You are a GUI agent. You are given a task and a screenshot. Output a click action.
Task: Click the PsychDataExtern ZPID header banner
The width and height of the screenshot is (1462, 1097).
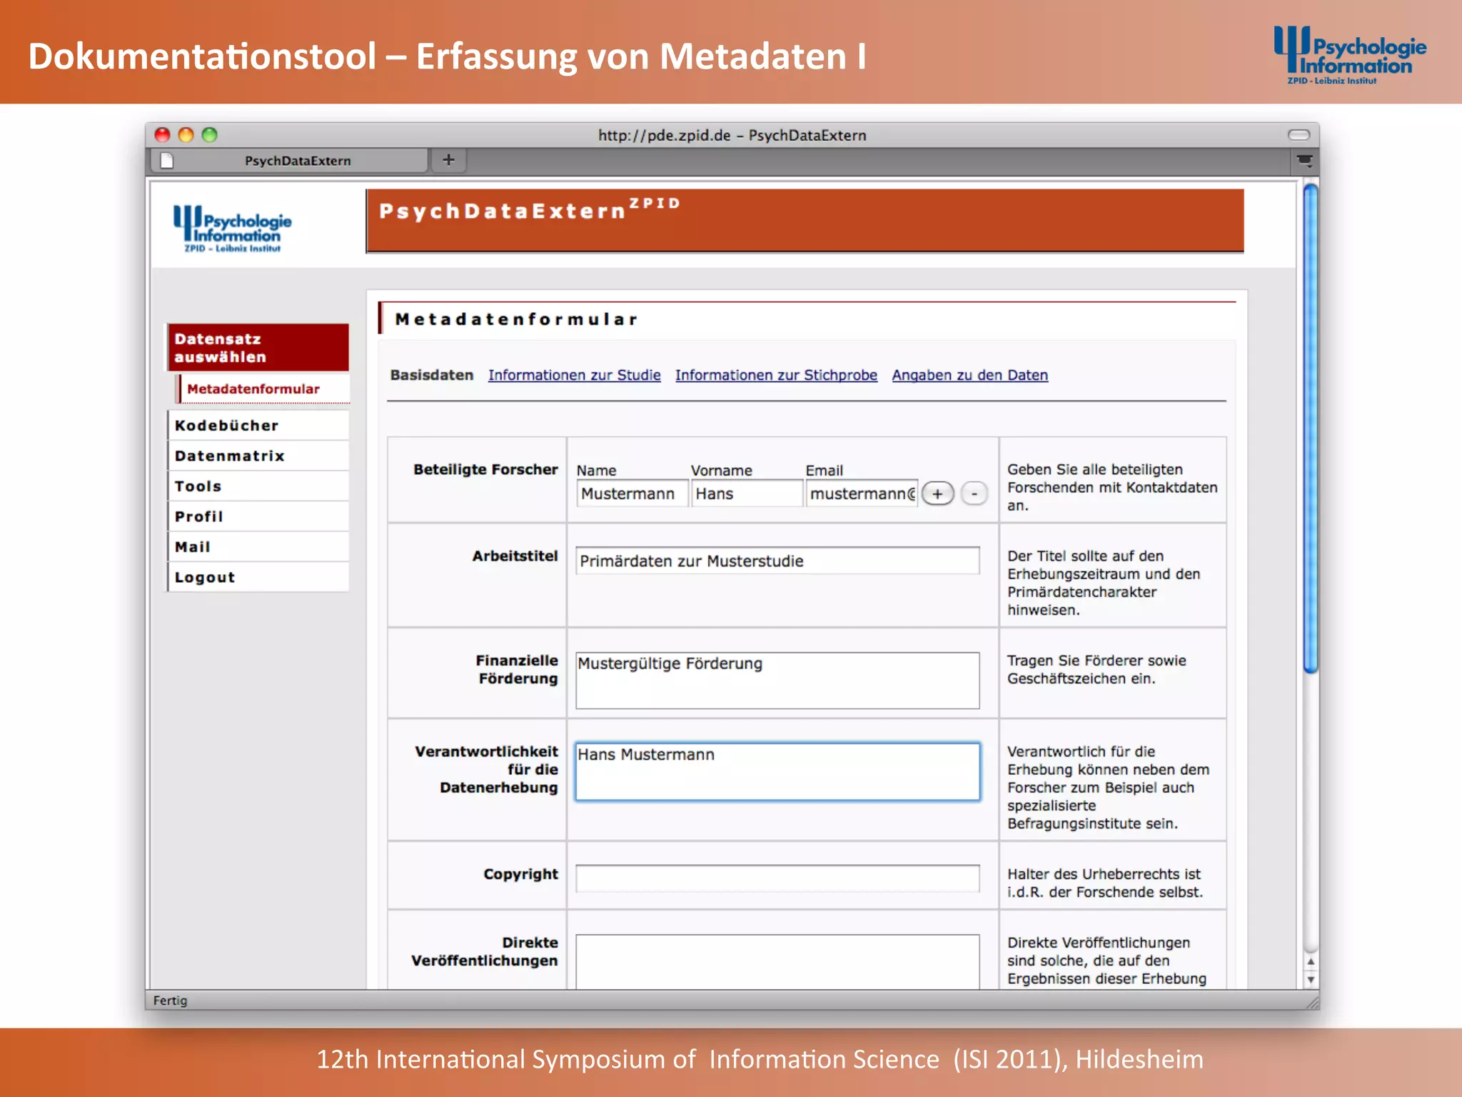[x=805, y=221]
